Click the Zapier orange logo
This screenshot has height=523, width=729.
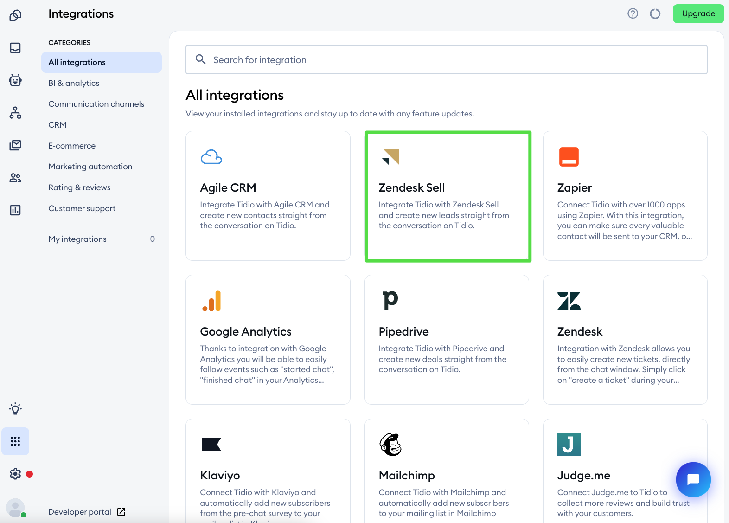point(569,157)
